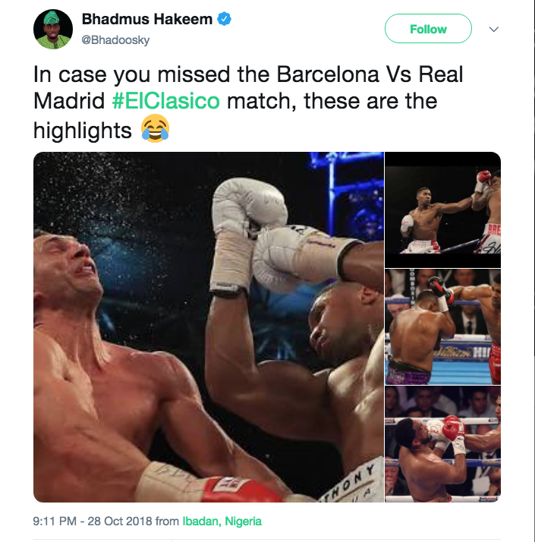Image resolution: width=535 pixels, height=542 pixels.
Task: Click the @Bhadoosky handle
Action: click(x=115, y=39)
